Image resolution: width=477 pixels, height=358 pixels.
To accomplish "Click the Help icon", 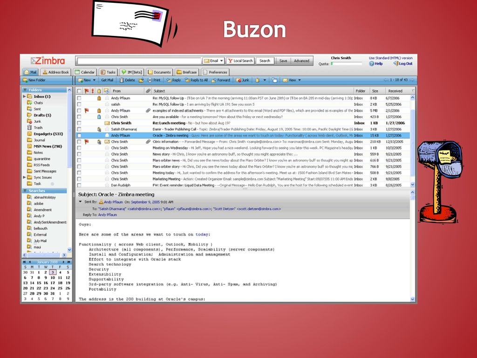I will point(371,63).
